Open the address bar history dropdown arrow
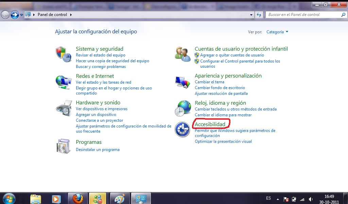The image size is (348, 204). click(x=251, y=15)
